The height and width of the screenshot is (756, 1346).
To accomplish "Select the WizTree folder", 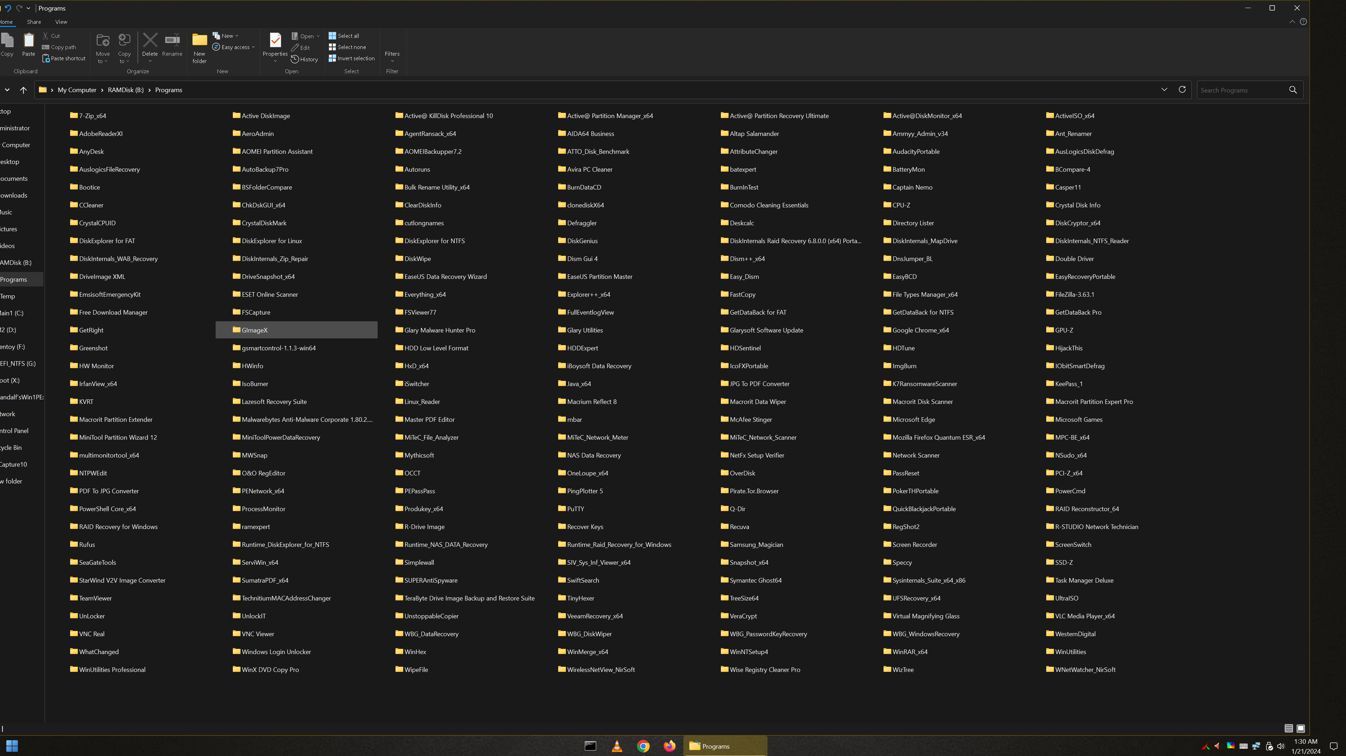I will coord(898,669).
